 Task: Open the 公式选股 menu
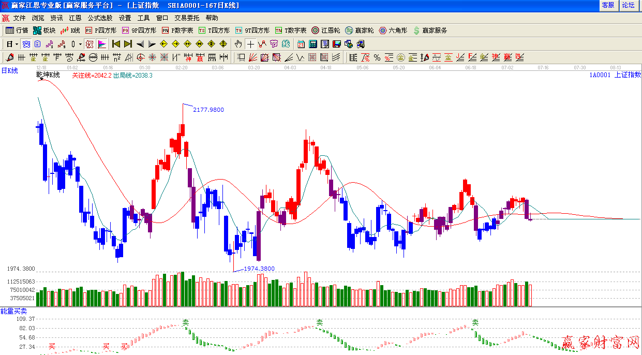click(99, 18)
